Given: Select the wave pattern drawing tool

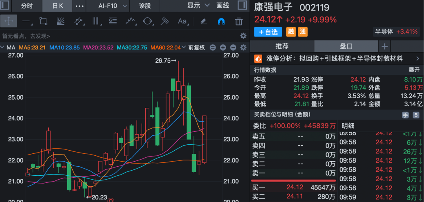Looking at the screenshot, I should click(131, 21).
